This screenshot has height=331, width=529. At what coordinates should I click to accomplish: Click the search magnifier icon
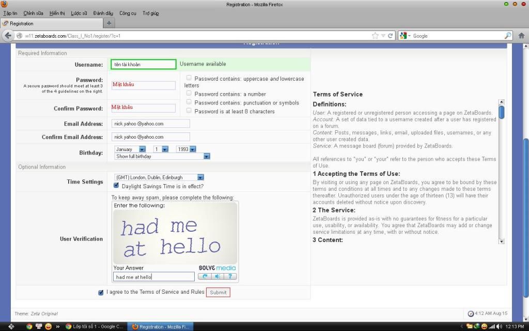[508, 36]
